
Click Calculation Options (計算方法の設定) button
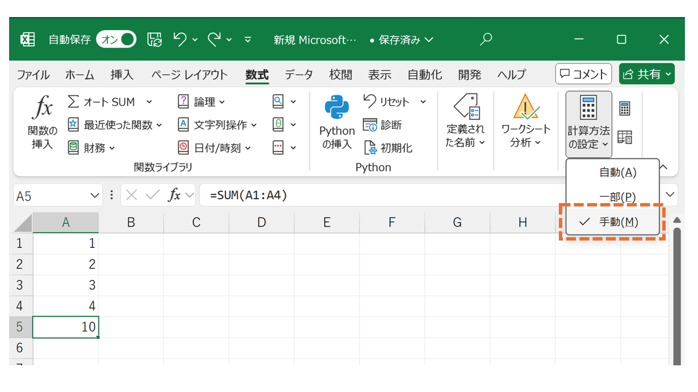tap(588, 123)
